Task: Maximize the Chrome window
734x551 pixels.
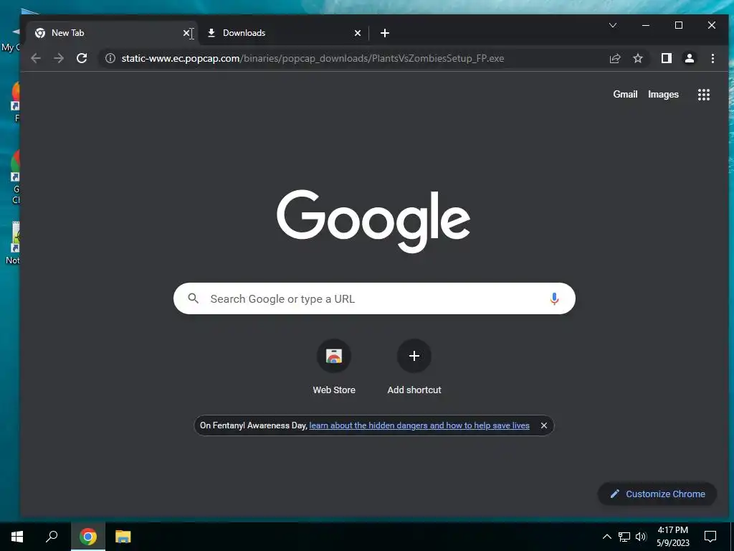Action: pos(679,25)
